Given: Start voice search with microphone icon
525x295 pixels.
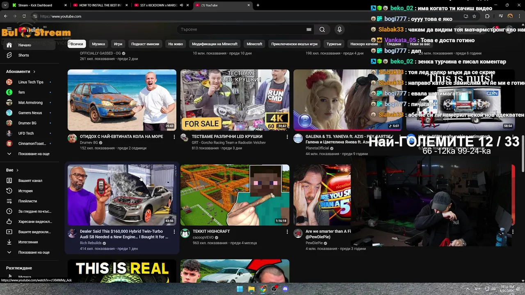Looking at the screenshot, I should click(339, 29).
